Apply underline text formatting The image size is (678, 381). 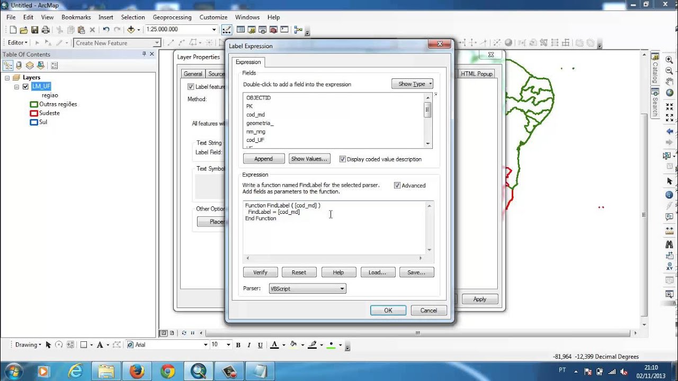[x=260, y=345]
